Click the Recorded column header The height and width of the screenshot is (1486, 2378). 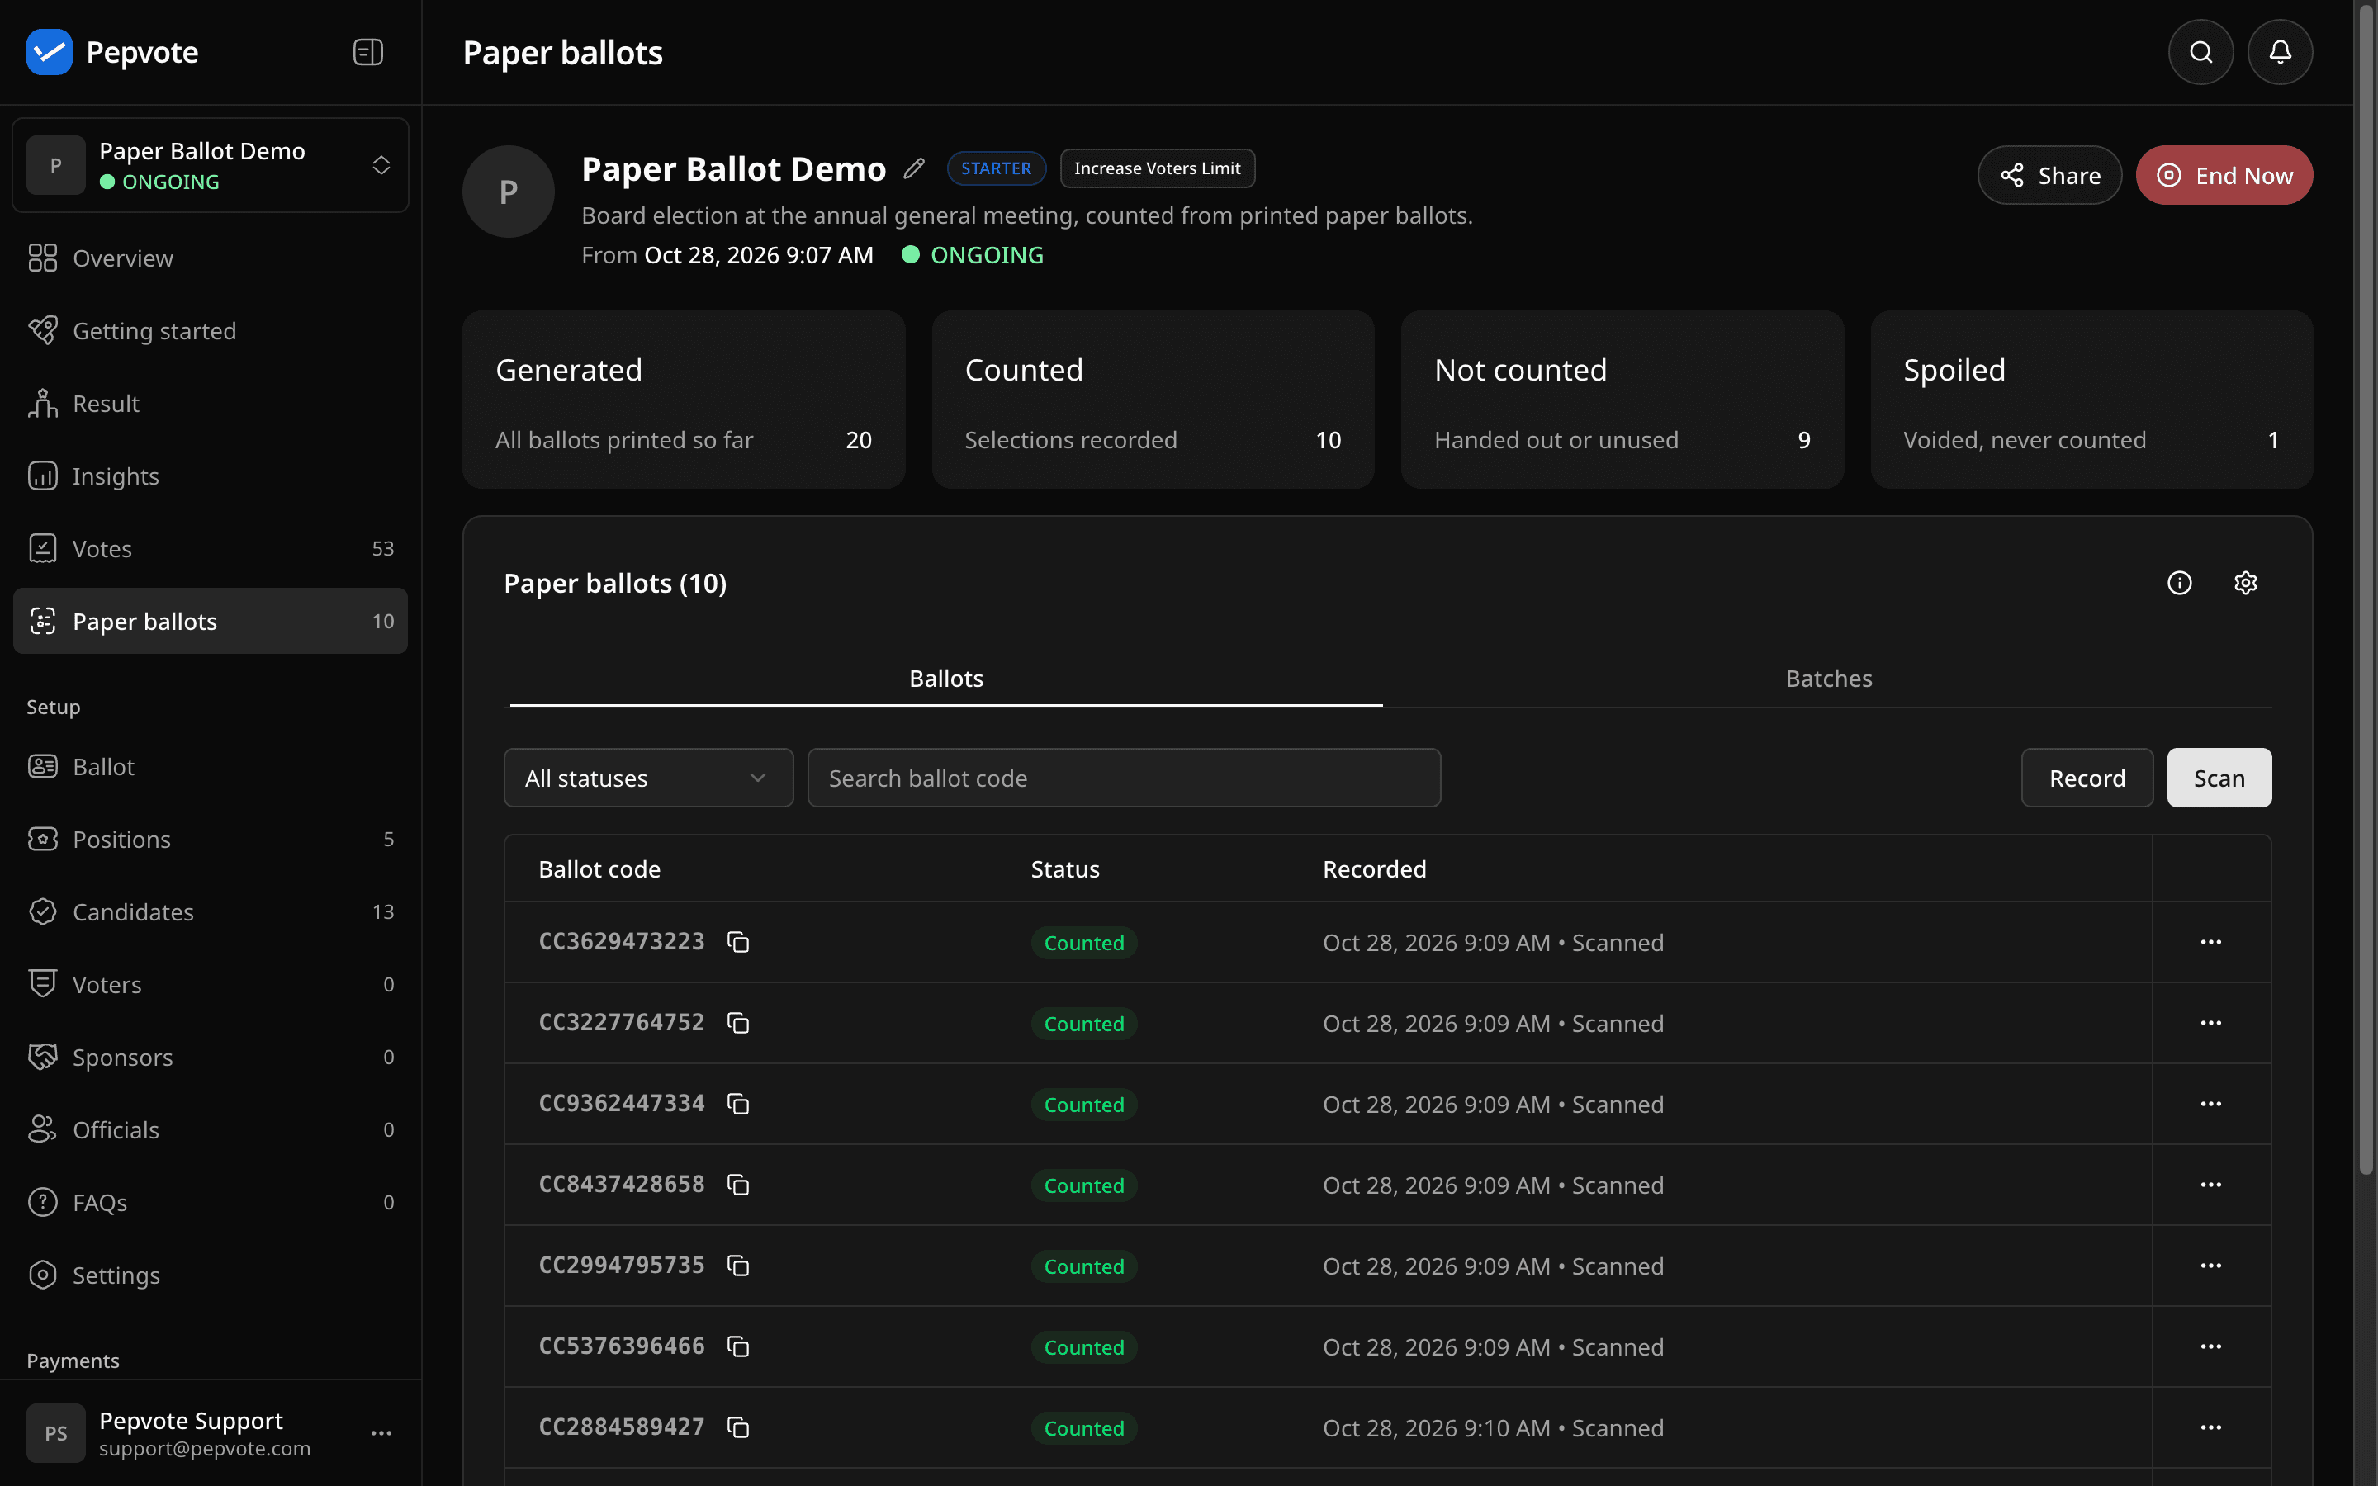tap(1374, 868)
